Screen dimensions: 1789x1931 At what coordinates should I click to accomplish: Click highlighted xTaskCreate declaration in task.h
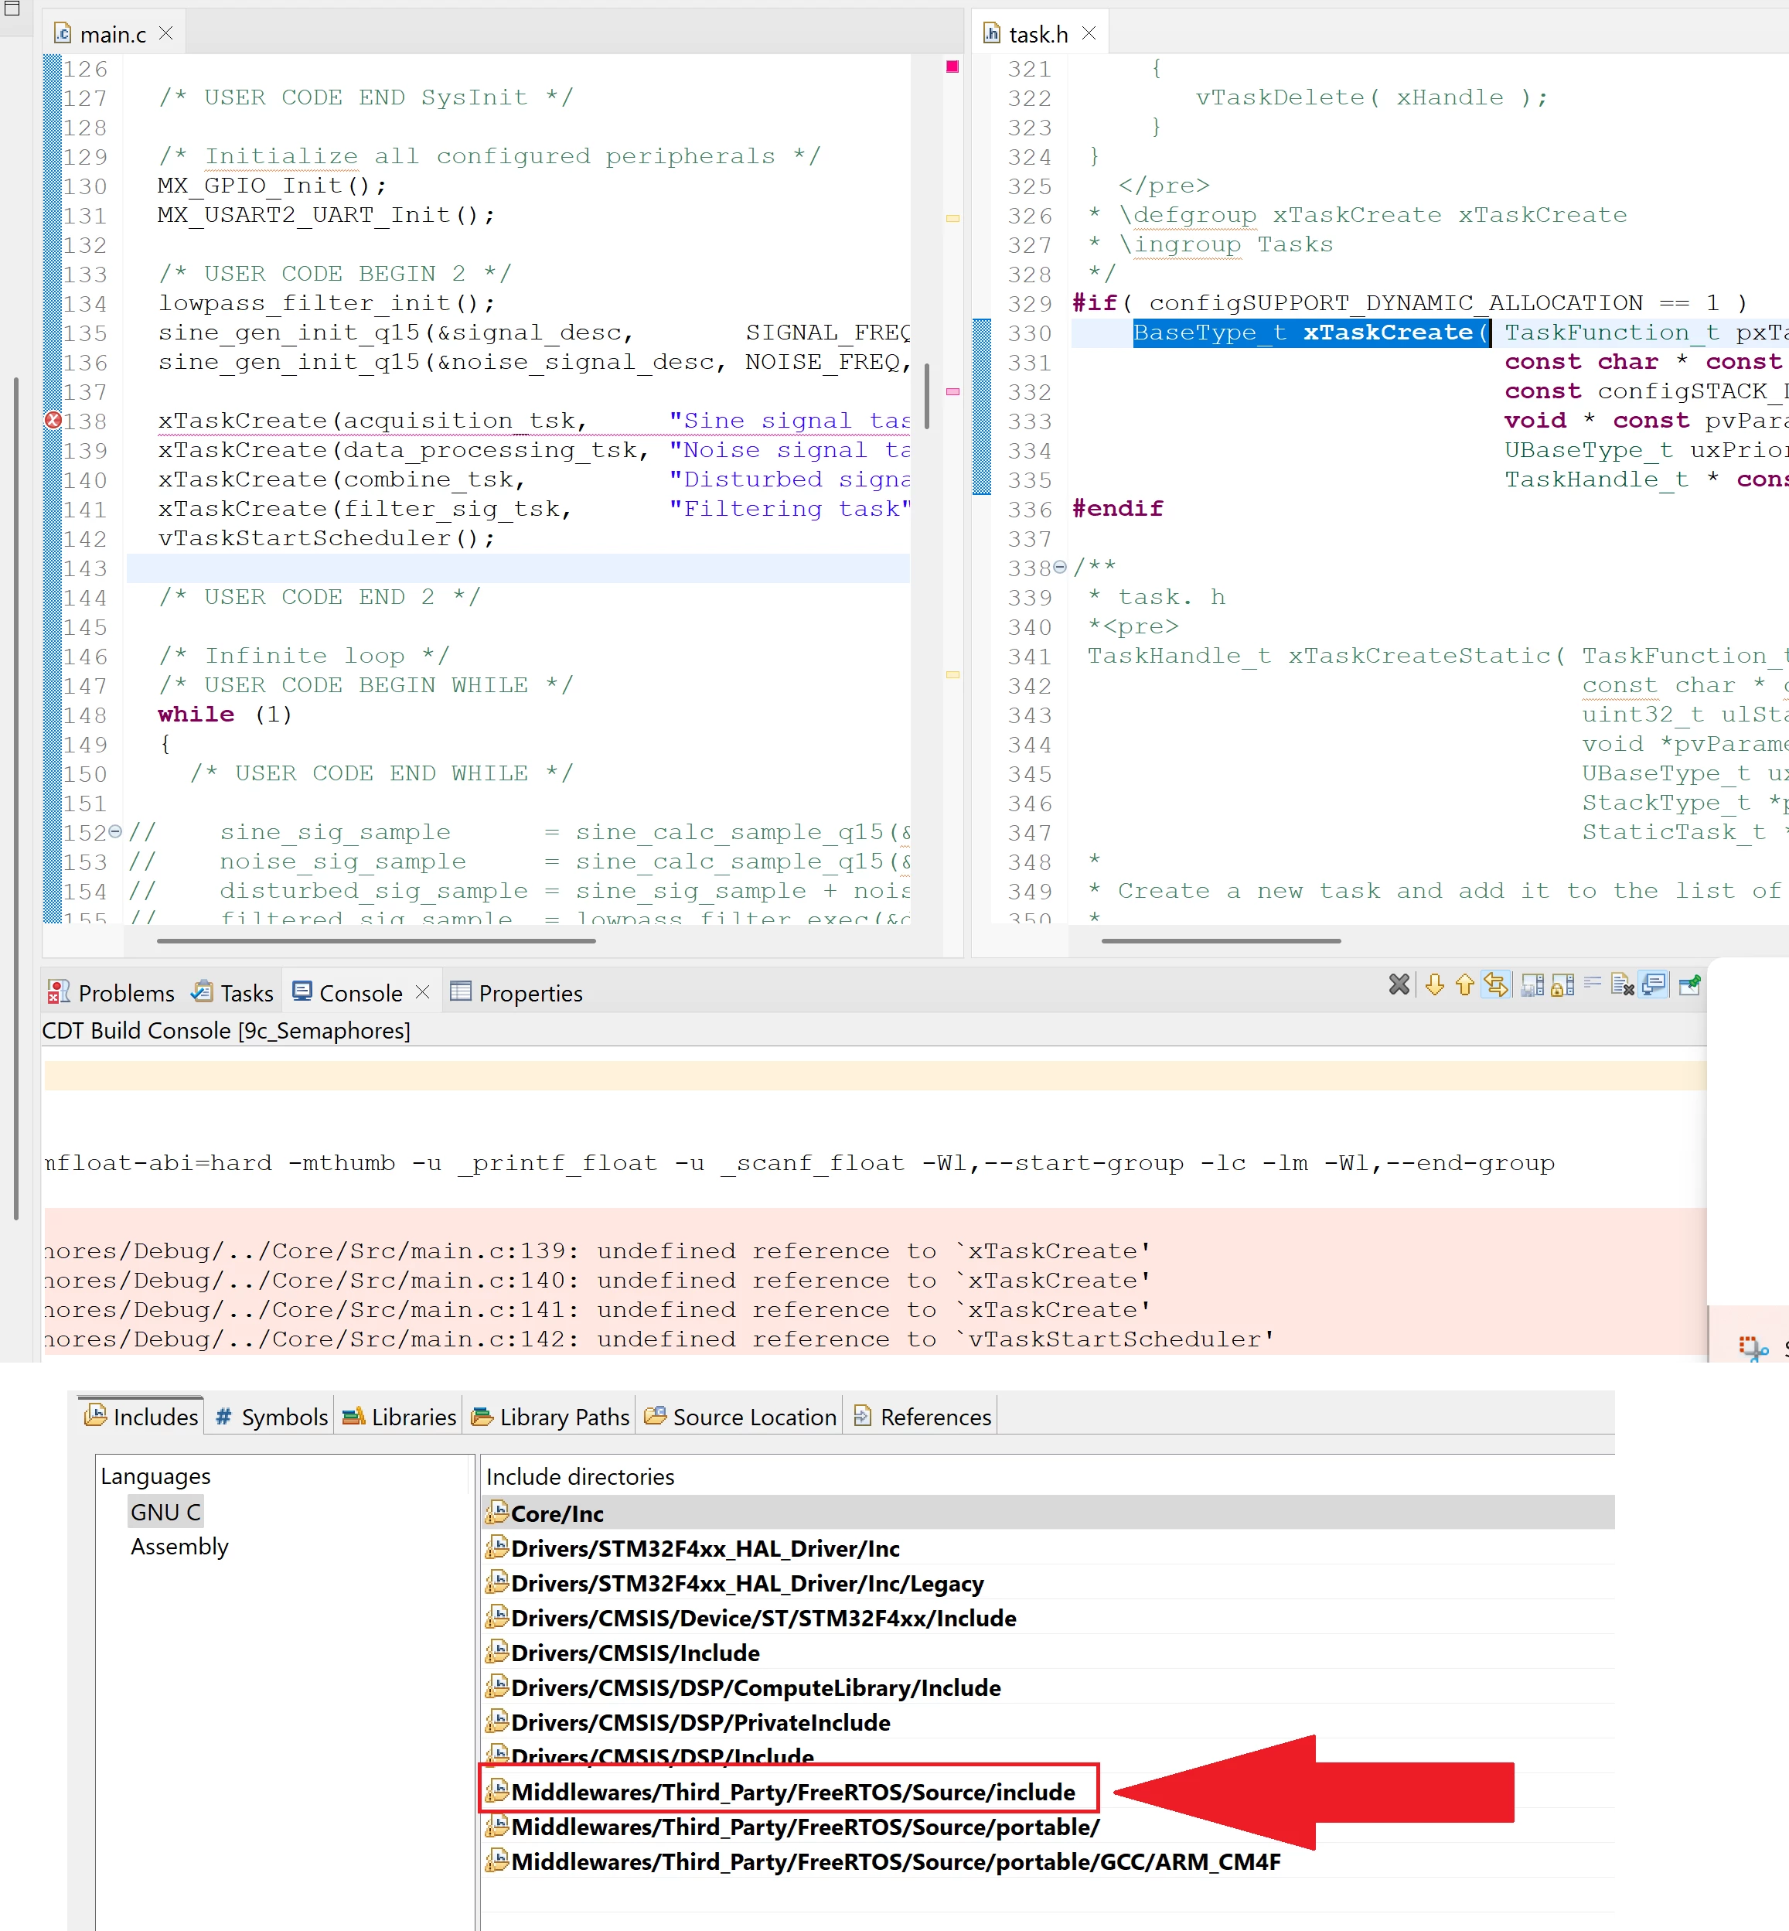coord(1312,333)
